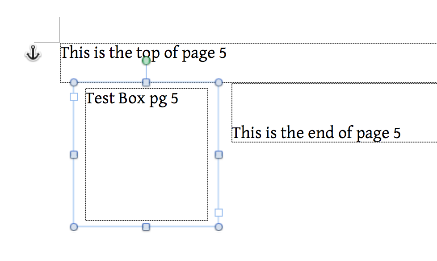Select the top-left corner sizing handle of the text box
The image size is (437, 261).
[x=74, y=82]
